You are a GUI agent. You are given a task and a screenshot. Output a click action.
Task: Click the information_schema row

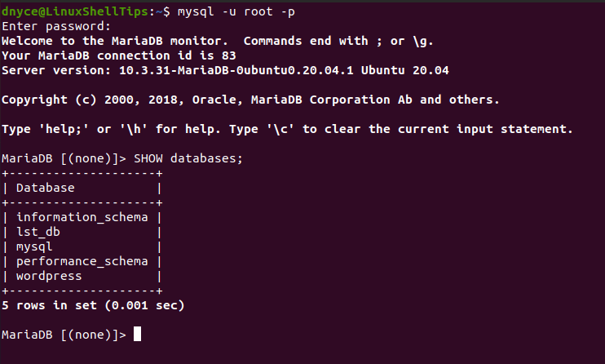82,217
